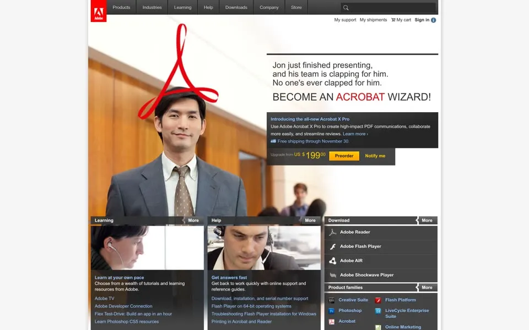Click the Adobe Shockwave Player icon
The width and height of the screenshot is (529, 330).
[x=333, y=275]
